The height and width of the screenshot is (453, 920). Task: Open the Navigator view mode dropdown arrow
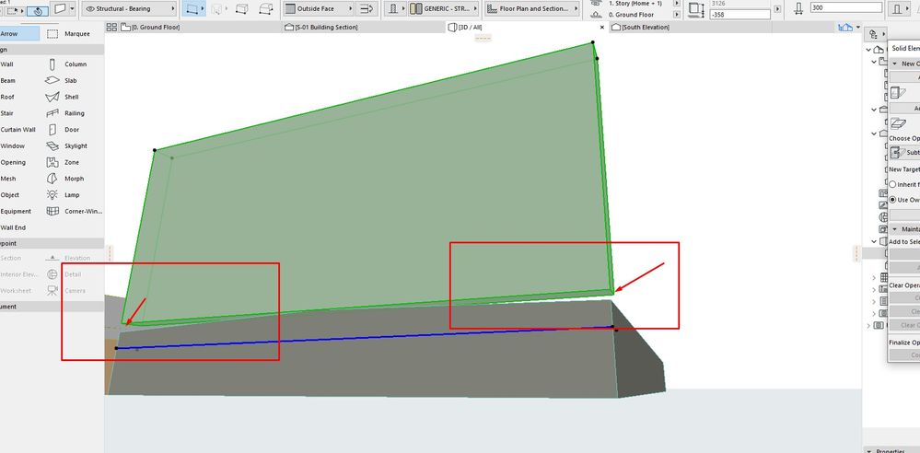[x=883, y=34]
